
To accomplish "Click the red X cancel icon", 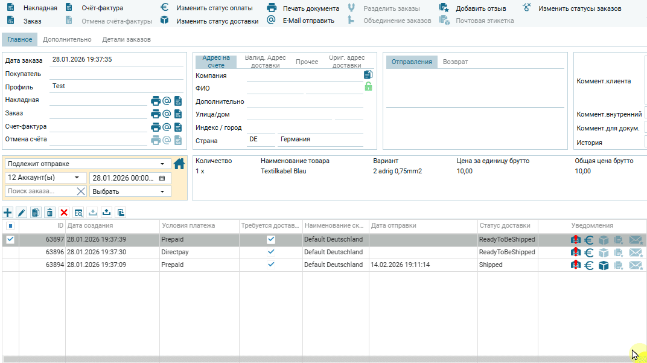I will pyautogui.click(x=64, y=213).
